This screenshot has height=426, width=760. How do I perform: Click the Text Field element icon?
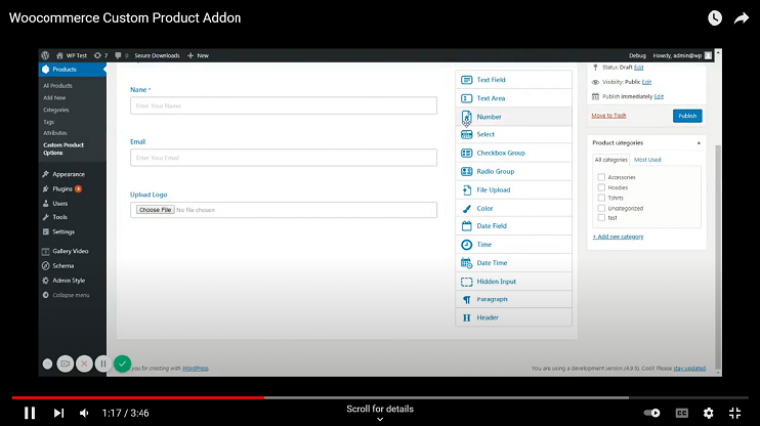coord(466,80)
